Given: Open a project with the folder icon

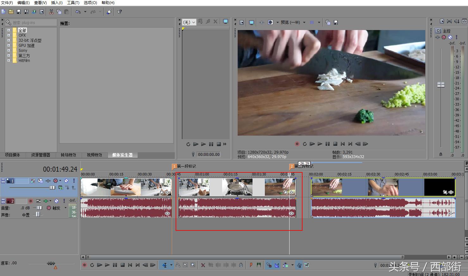Looking at the screenshot, I should coord(11,12).
